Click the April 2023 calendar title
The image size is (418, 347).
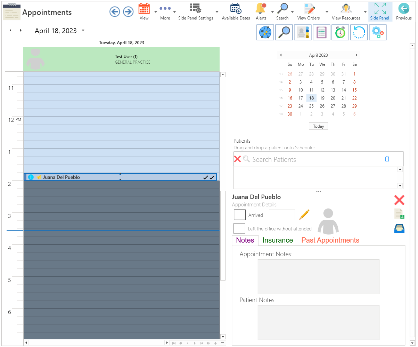pyautogui.click(x=318, y=55)
